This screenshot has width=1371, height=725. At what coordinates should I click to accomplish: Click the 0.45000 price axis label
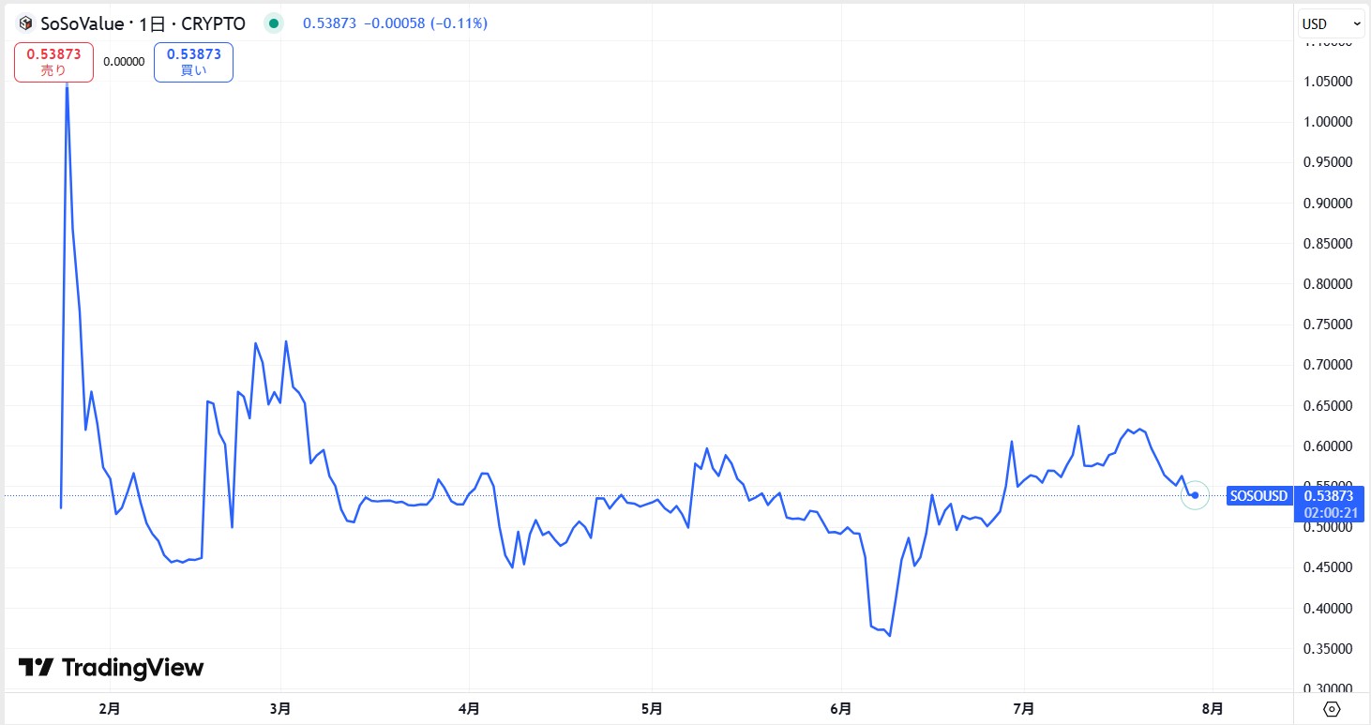click(1328, 567)
